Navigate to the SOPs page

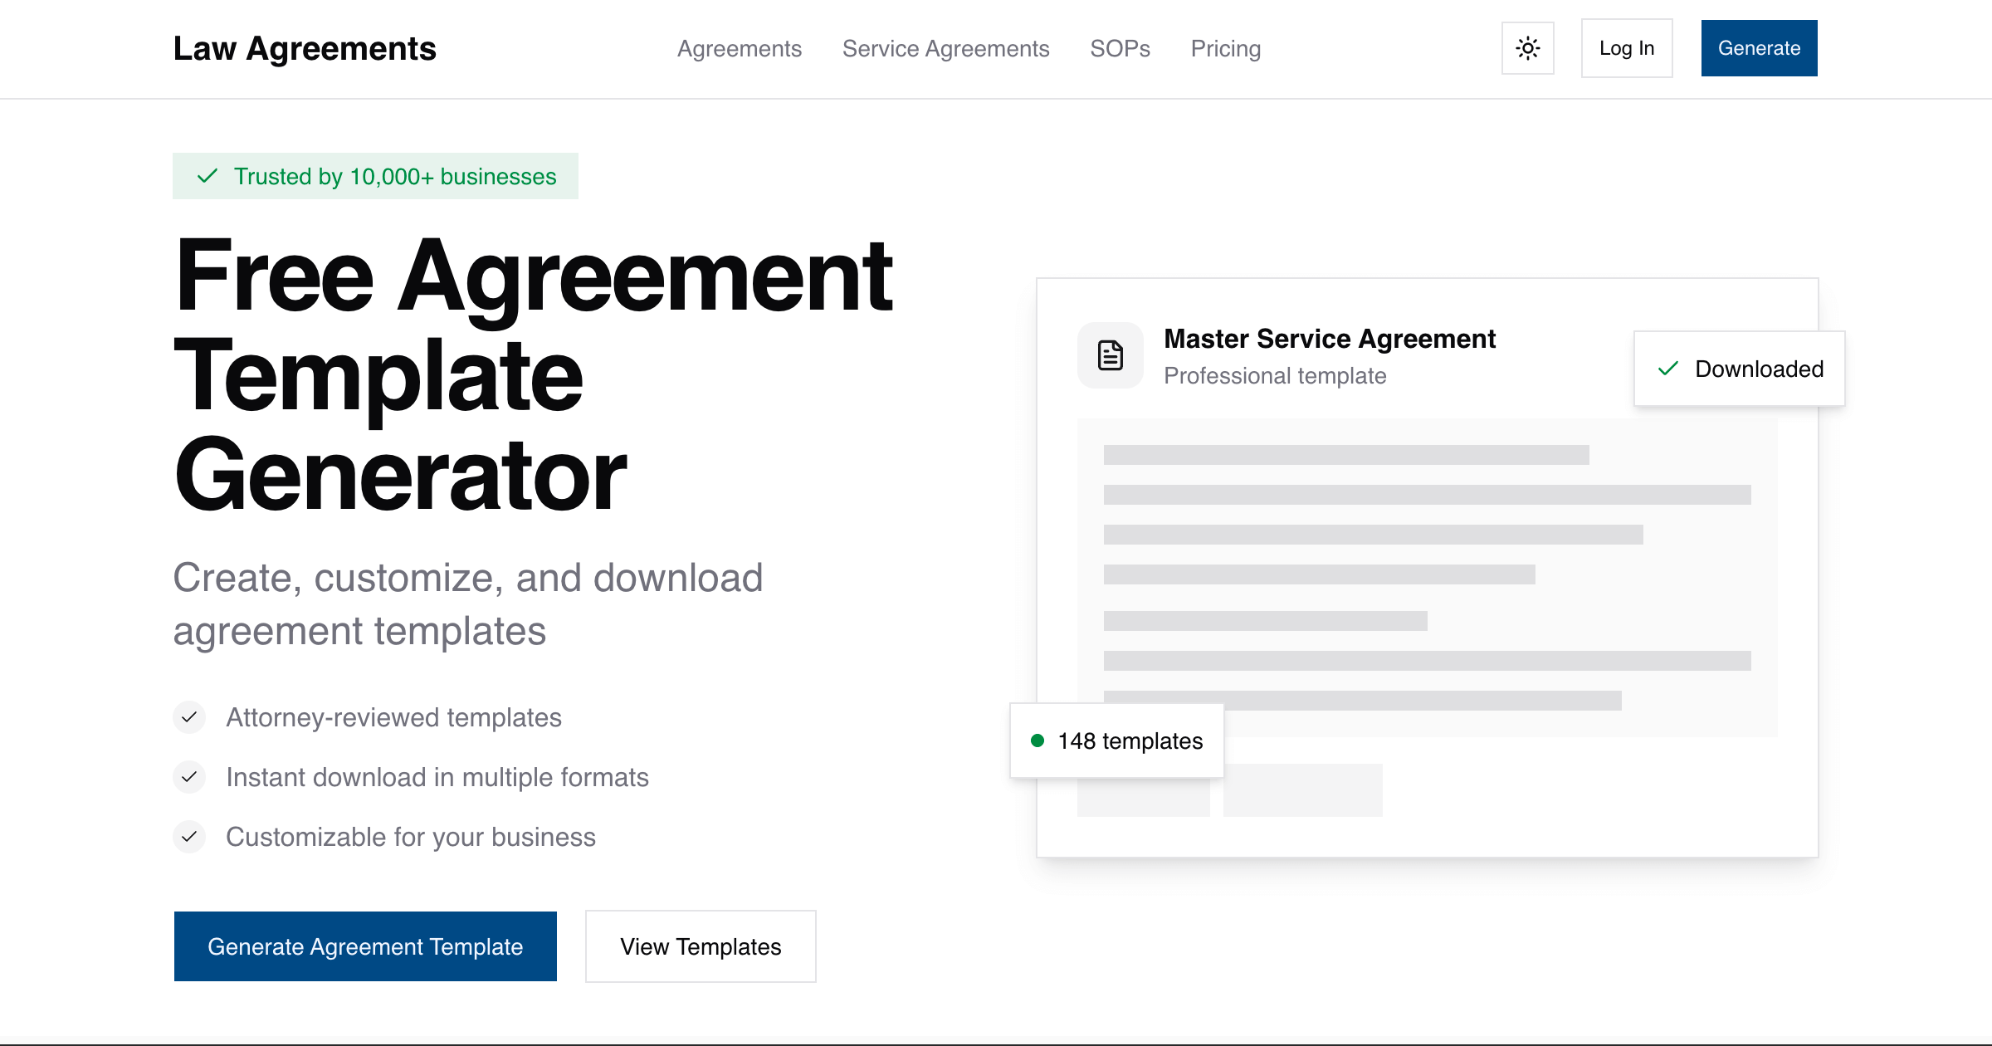(1120, 48)
